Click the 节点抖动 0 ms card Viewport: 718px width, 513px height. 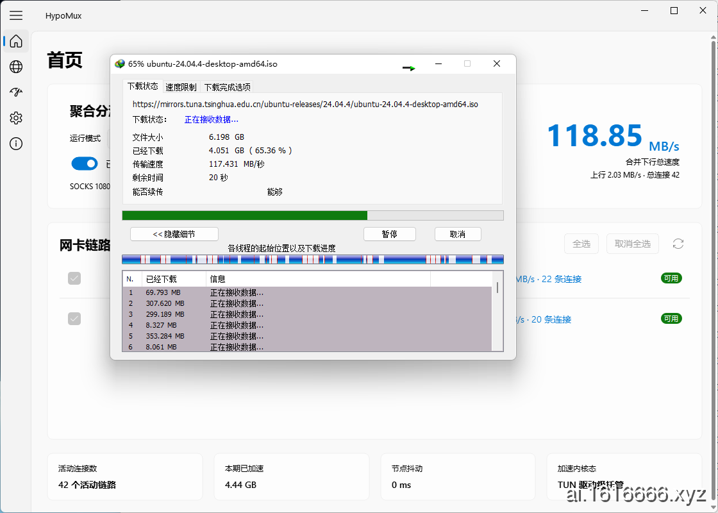point(458,477)
